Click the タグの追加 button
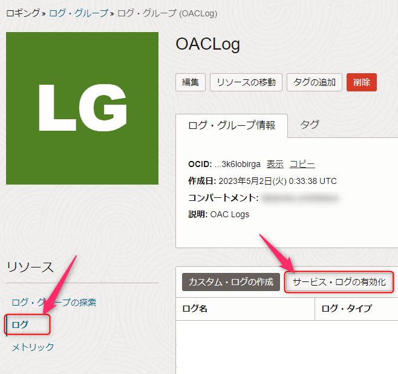This screenshot has width=398, height=374. click(315, 82)
